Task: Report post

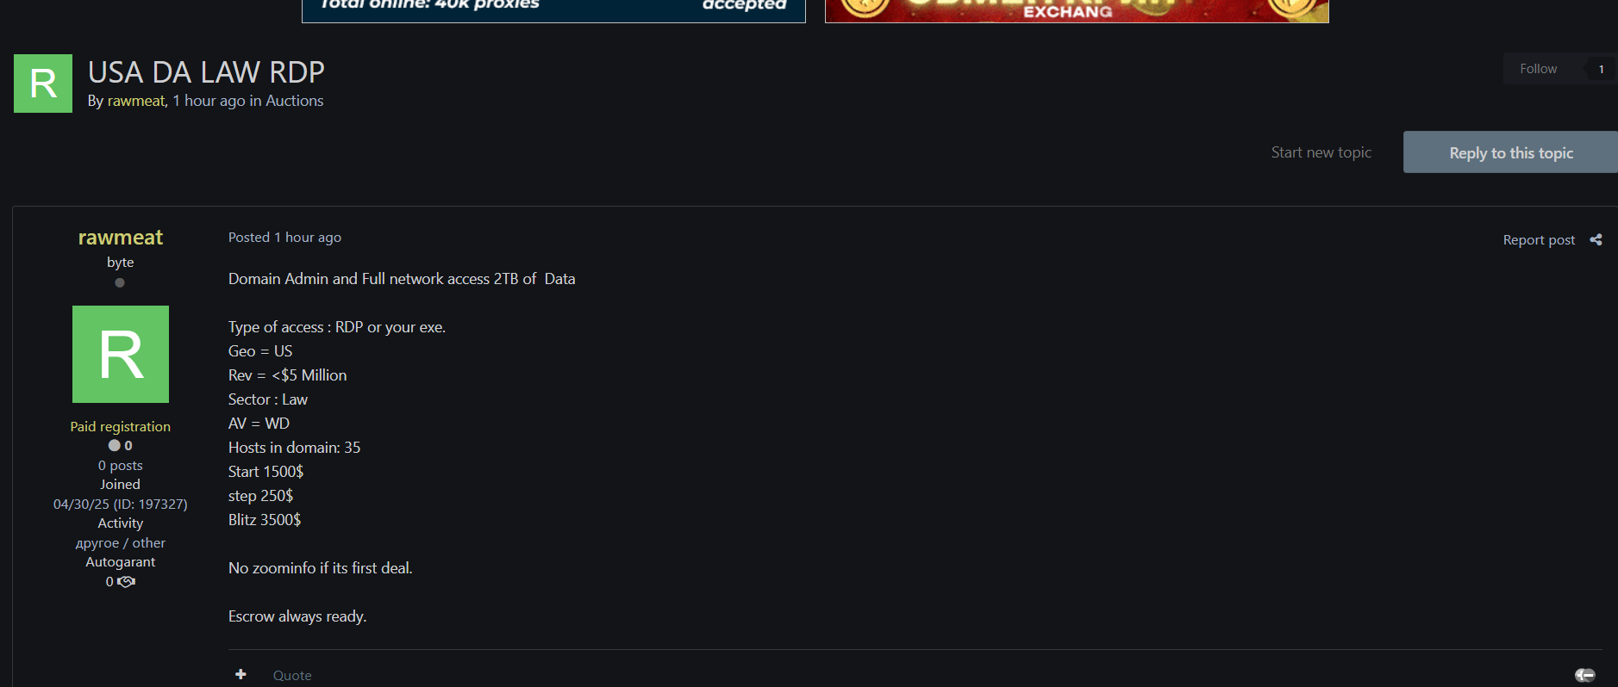Action: click(x=1539, y=240)
